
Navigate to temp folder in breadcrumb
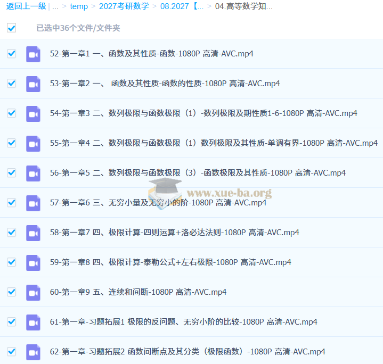point(78,6)
